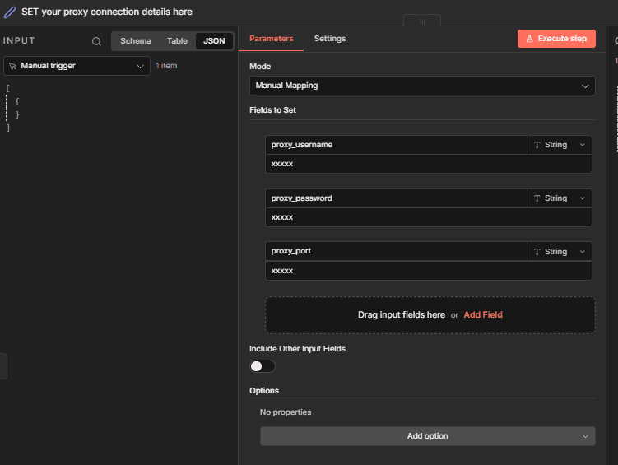Viewport: 618px width, 465px height.
Task: Expand the Mode Manual Mapping dropdown
Action: [x=422, y=86]
